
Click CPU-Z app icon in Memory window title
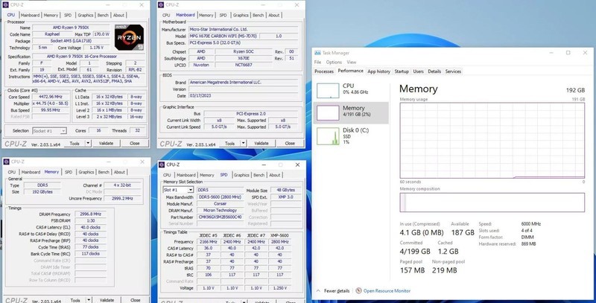tap(6, 162)
